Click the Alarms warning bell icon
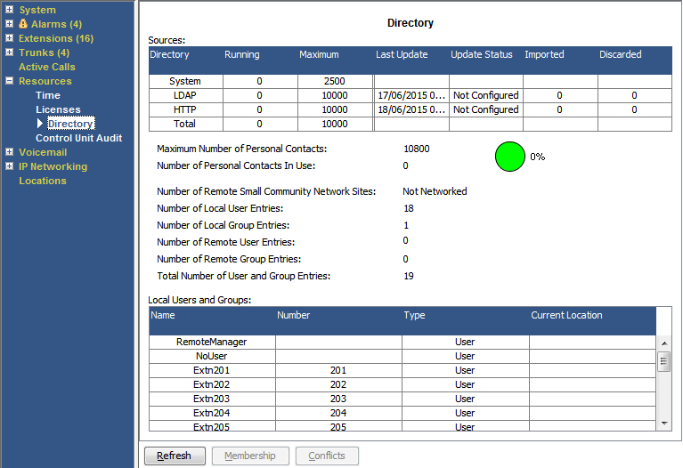The image size is (683, 468). tap(23, 24)
